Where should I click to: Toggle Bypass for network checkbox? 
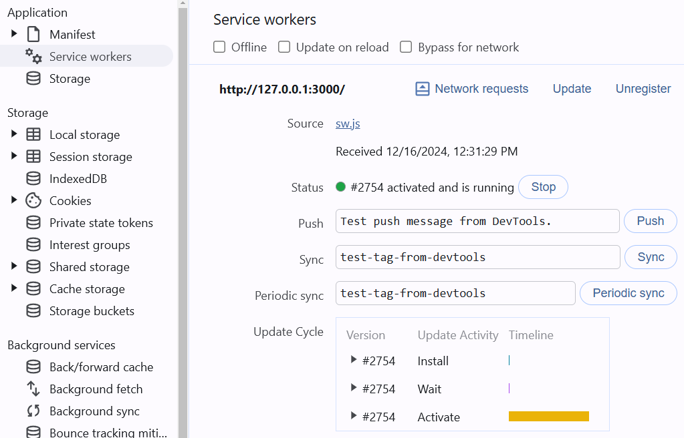(x=406, y=47)
